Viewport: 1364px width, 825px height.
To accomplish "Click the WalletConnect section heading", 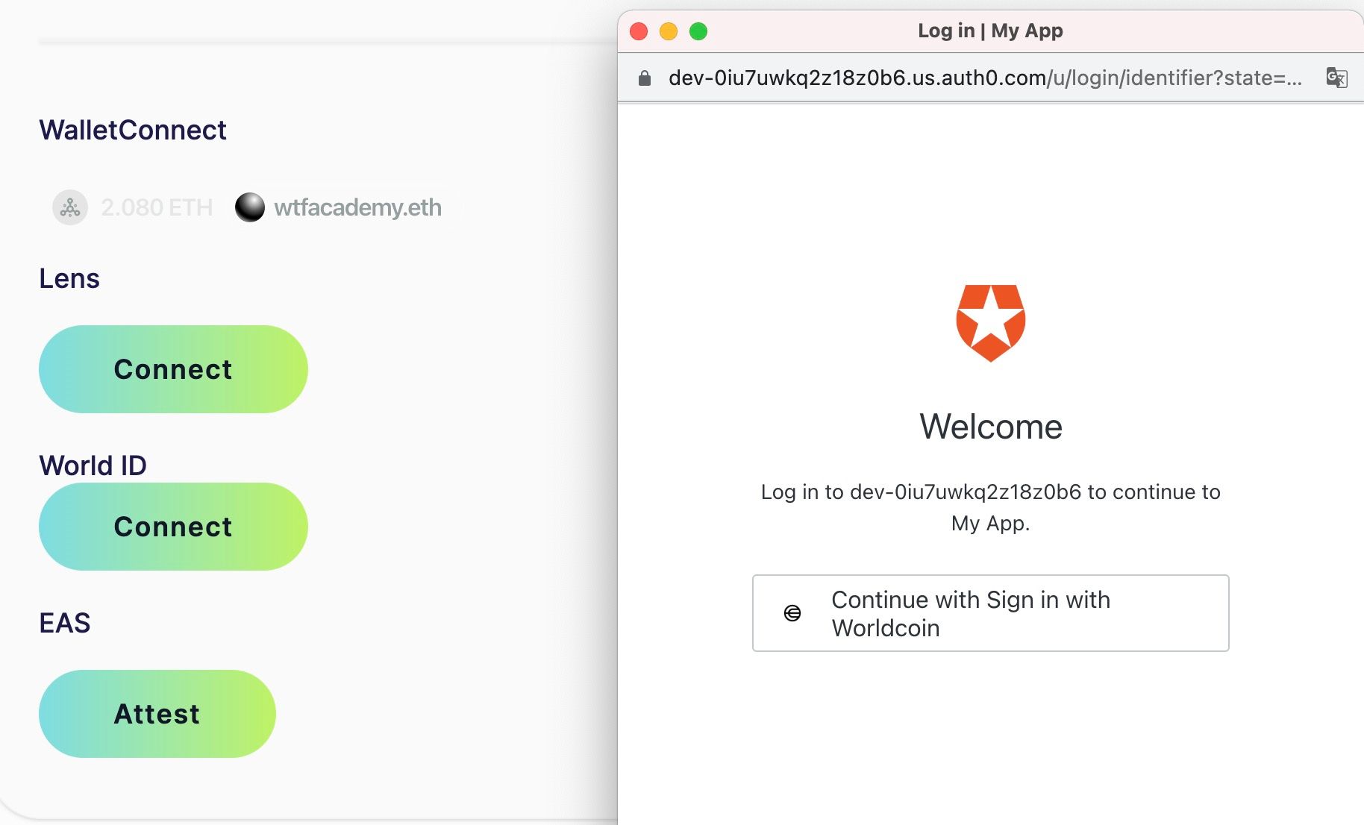I will pyautogui.click(x=133, y=130).
